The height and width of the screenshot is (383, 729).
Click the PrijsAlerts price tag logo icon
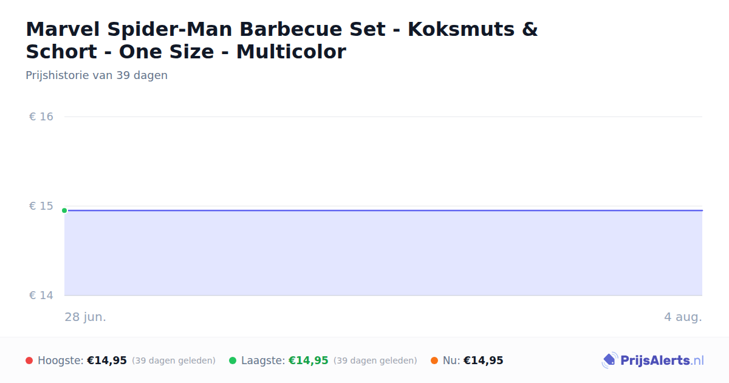[609, 361]
